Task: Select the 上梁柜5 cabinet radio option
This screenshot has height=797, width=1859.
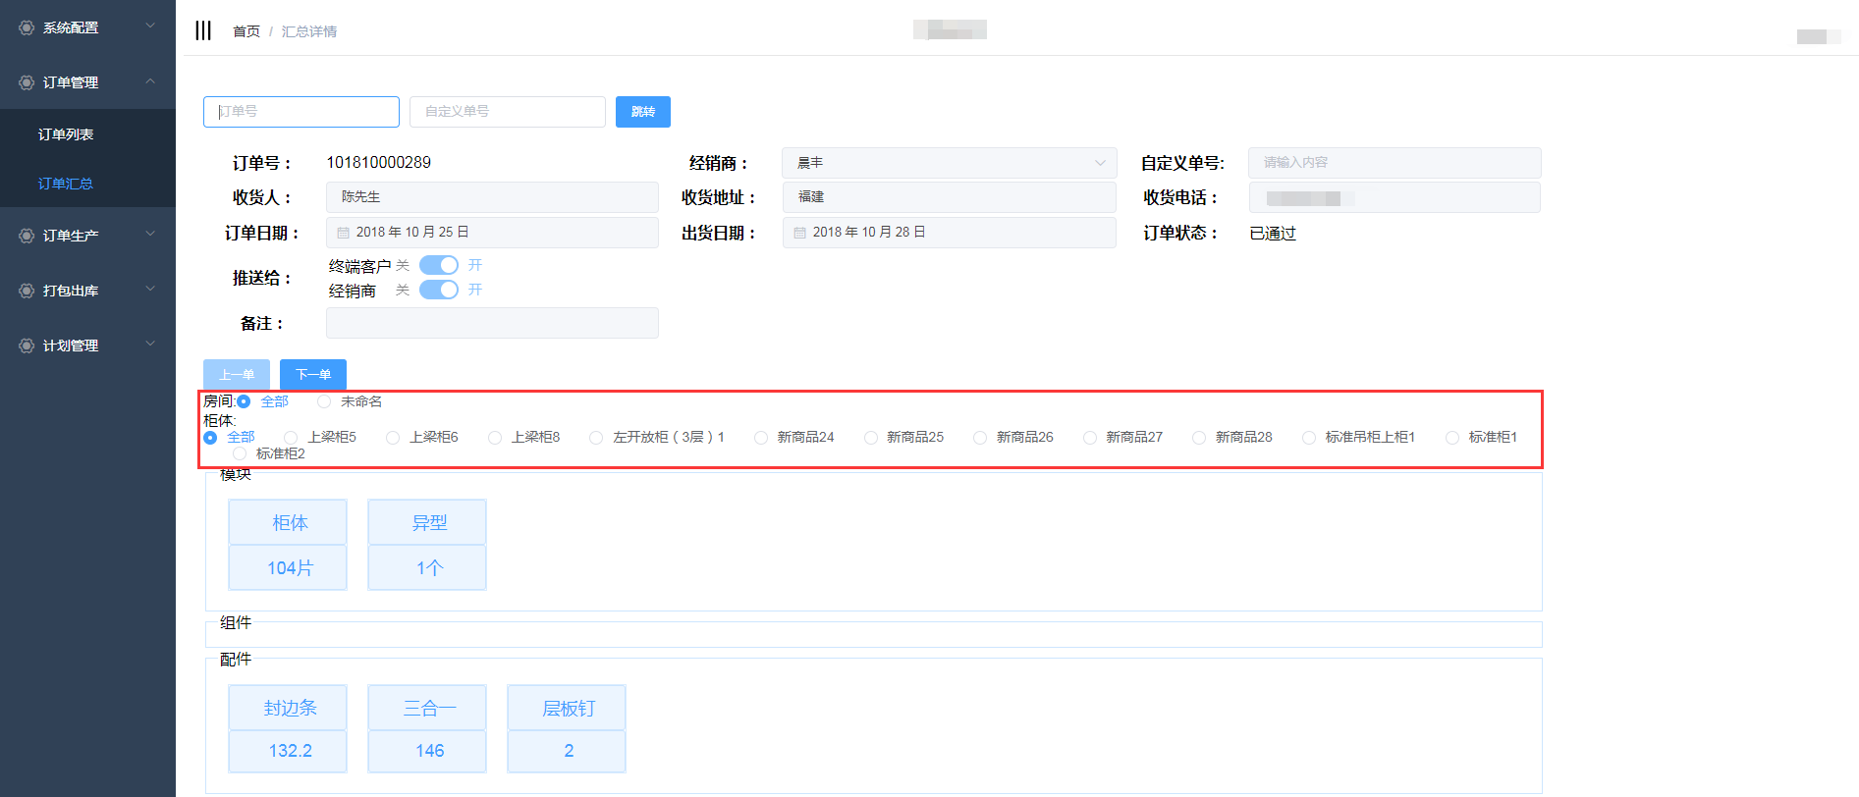Action: 291,438
